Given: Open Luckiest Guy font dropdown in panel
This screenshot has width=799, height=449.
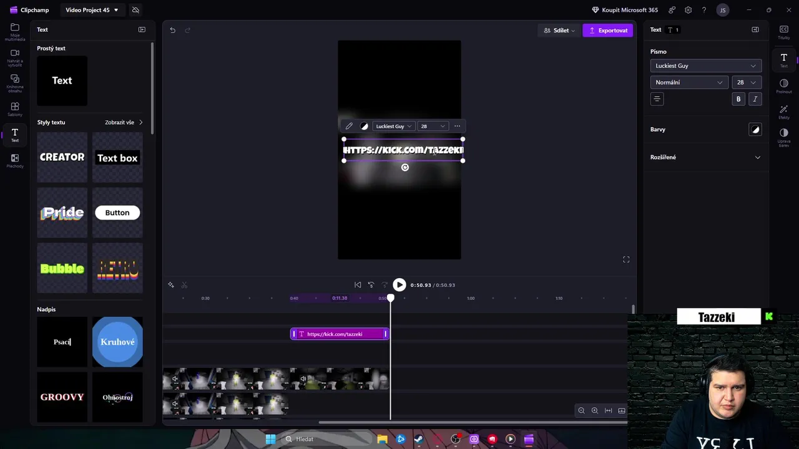Looking at the screenshot, I should click(706, 65).
